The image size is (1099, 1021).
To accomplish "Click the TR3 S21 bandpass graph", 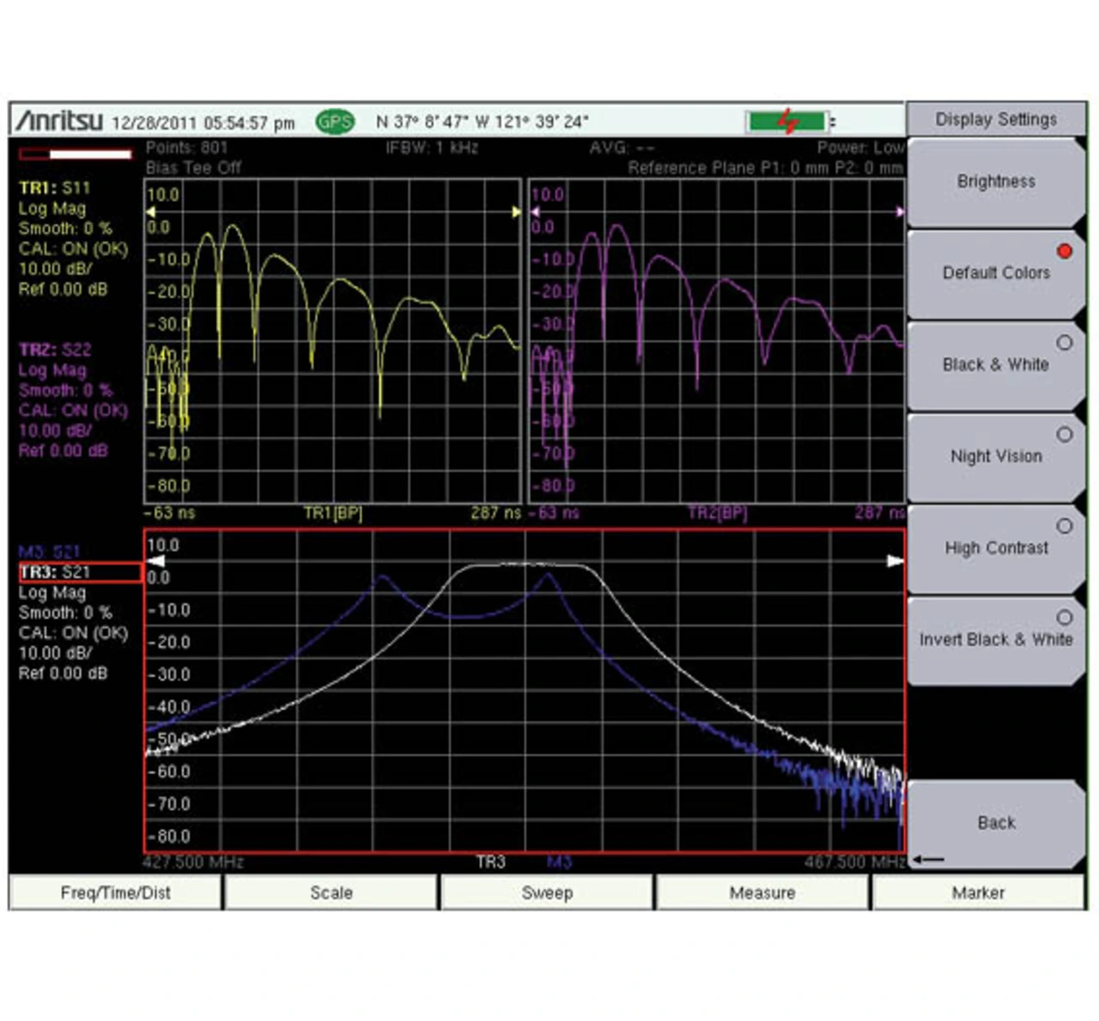I will pyautogui.click(x=525, y=691).
